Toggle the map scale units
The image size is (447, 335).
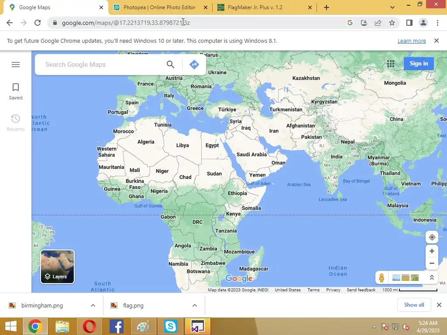[x=409, y=290]
